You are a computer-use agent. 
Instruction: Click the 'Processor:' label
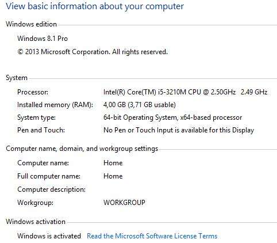point(33,92)
